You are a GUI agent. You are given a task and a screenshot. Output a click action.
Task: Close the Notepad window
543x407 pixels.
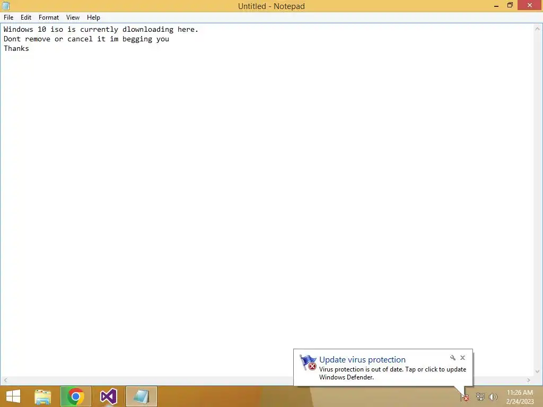530,5
